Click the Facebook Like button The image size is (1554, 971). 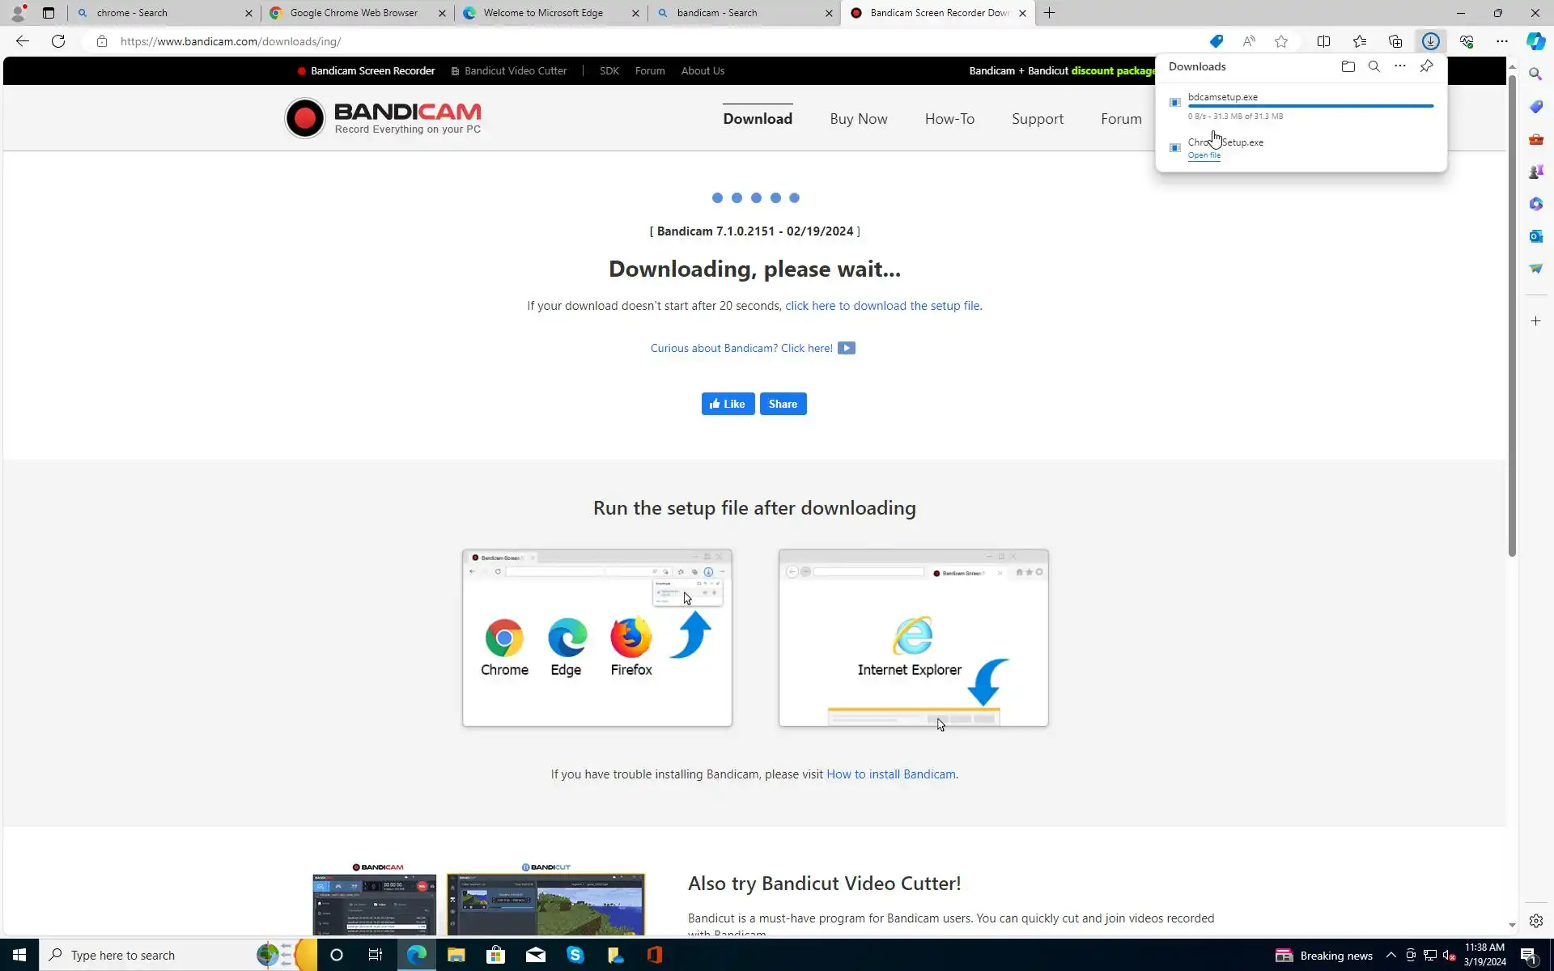point(728,404)
